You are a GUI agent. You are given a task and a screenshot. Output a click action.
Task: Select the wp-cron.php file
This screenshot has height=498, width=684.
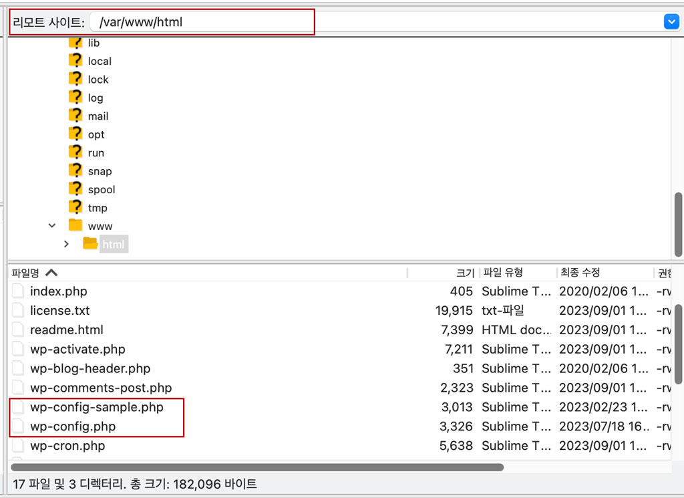point(67,446)
